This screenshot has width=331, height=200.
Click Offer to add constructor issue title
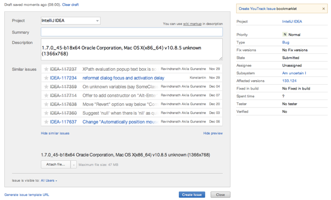coord(120,96)
